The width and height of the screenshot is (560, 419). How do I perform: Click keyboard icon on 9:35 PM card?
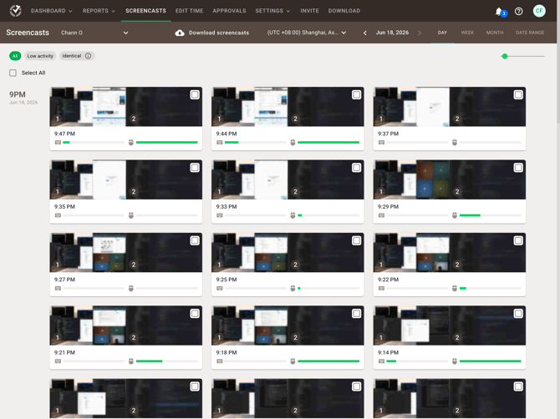tap(58, 215)
